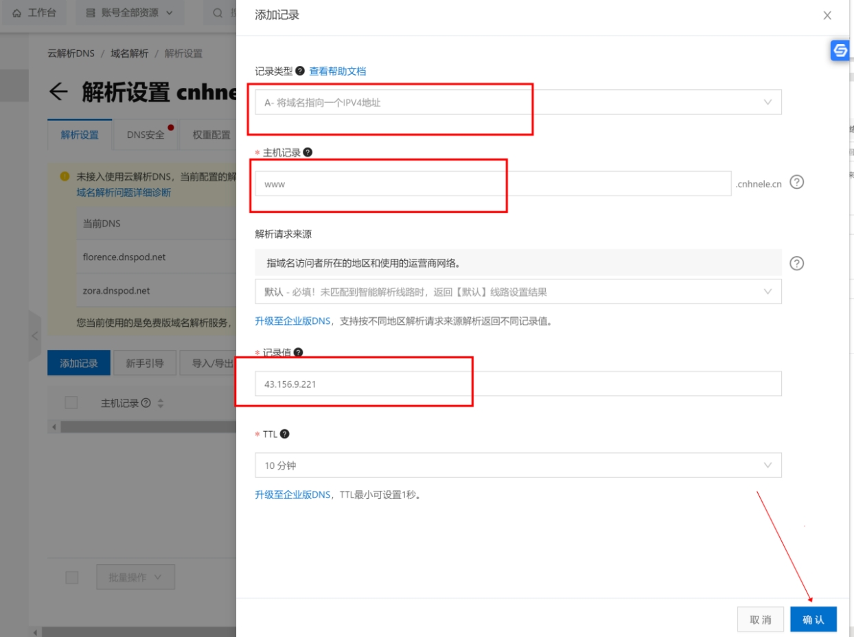This screenshot has width=854, height=637.
Task: Click zora.dnspod.net DNS entry
Action: pyautogui.click(x=116, y=290)
